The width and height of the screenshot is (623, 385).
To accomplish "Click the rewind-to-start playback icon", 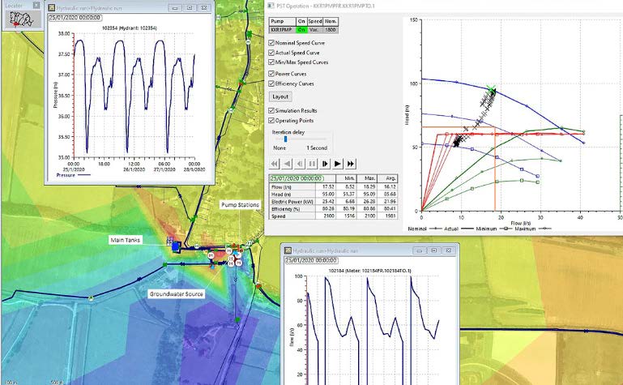I will tap(274, 163).
